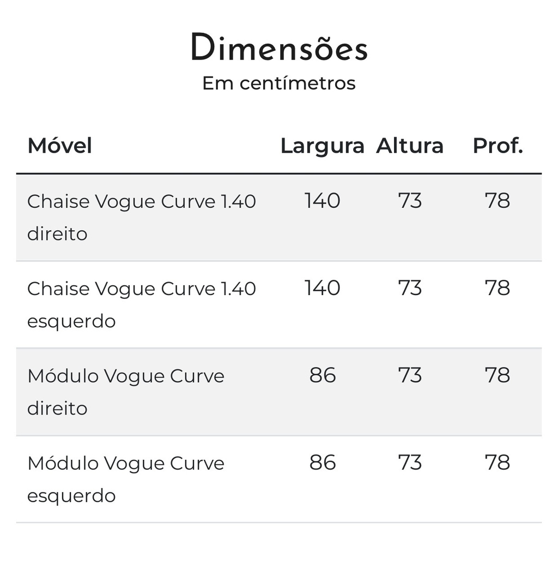
Task: Click Chaise Vogue Curve 1.40 direito row name
Action: 142,218
